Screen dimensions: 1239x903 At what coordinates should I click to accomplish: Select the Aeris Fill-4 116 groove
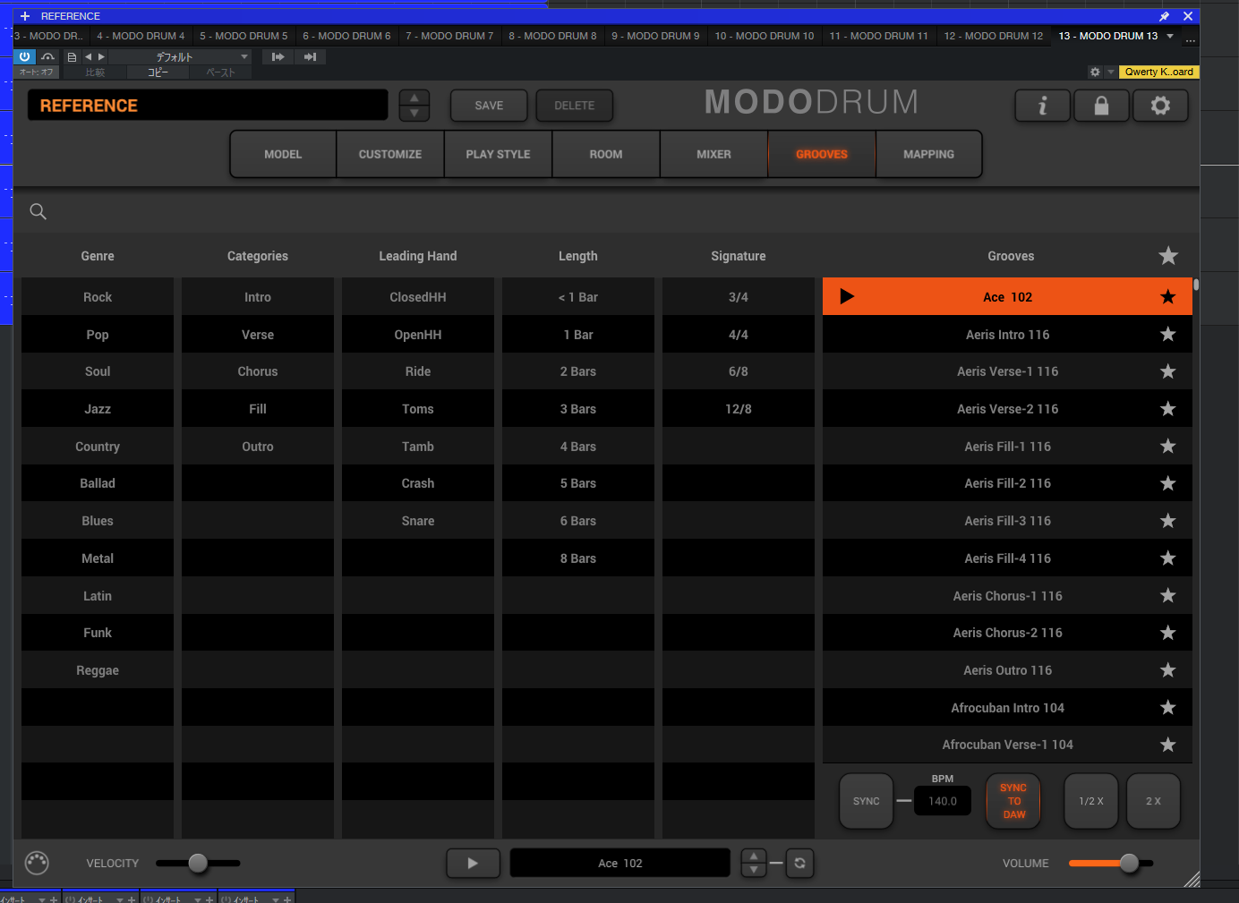click(1007, 558)
